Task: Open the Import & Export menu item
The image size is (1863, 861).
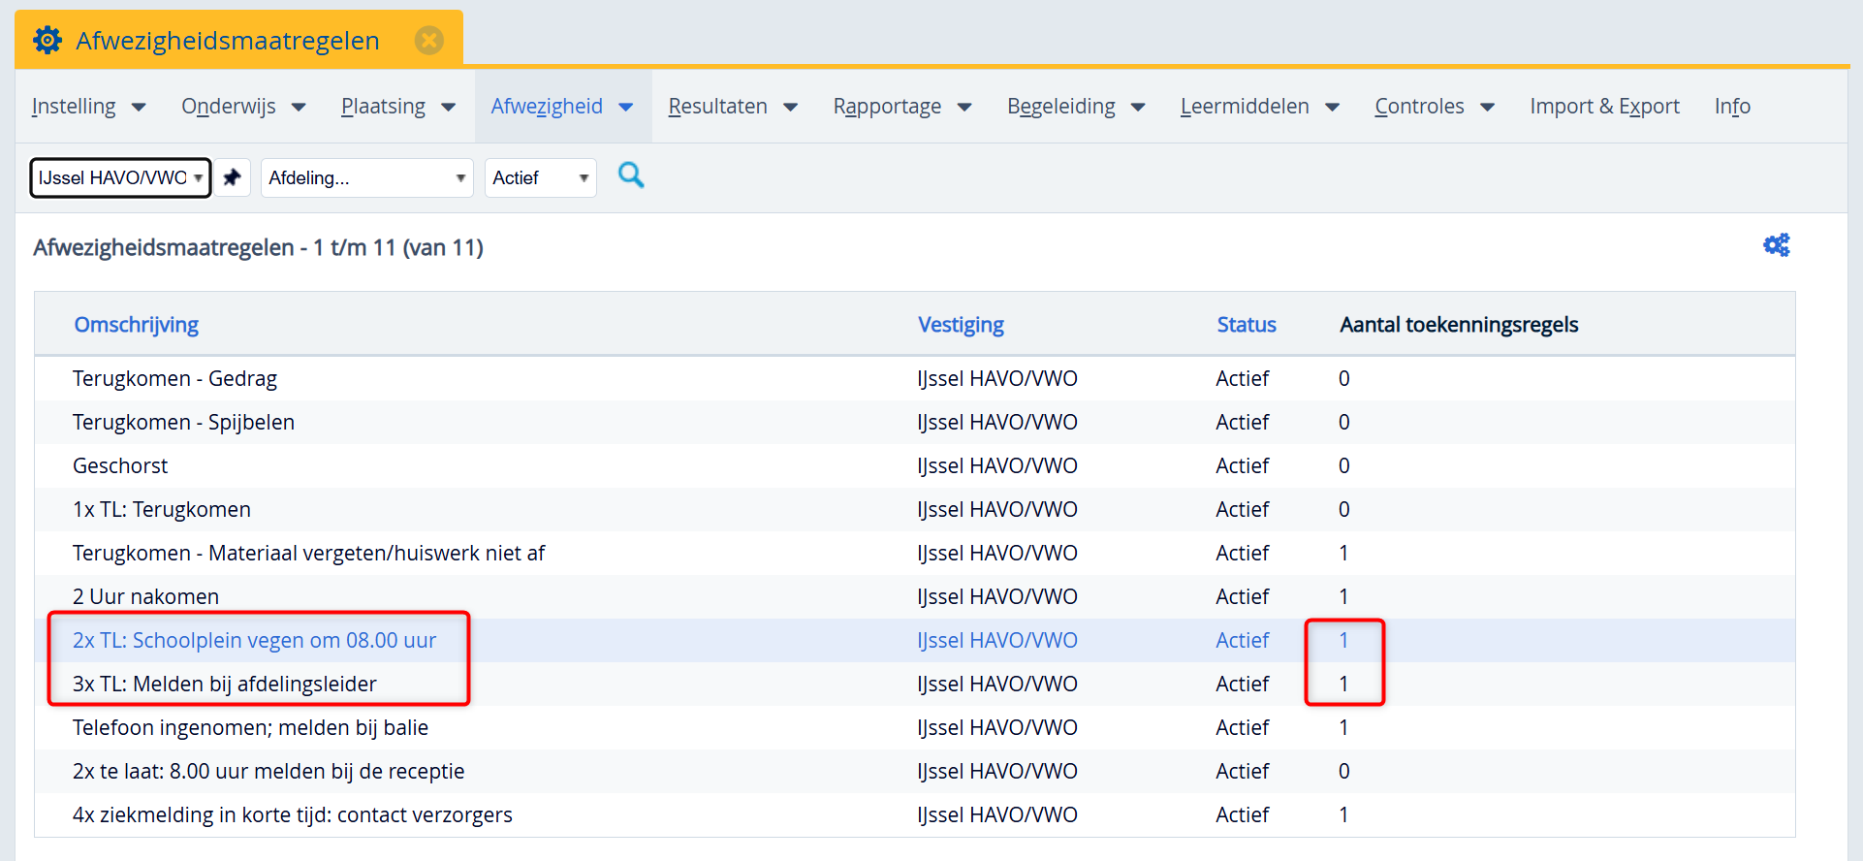Action: [x=1604, y=107]
